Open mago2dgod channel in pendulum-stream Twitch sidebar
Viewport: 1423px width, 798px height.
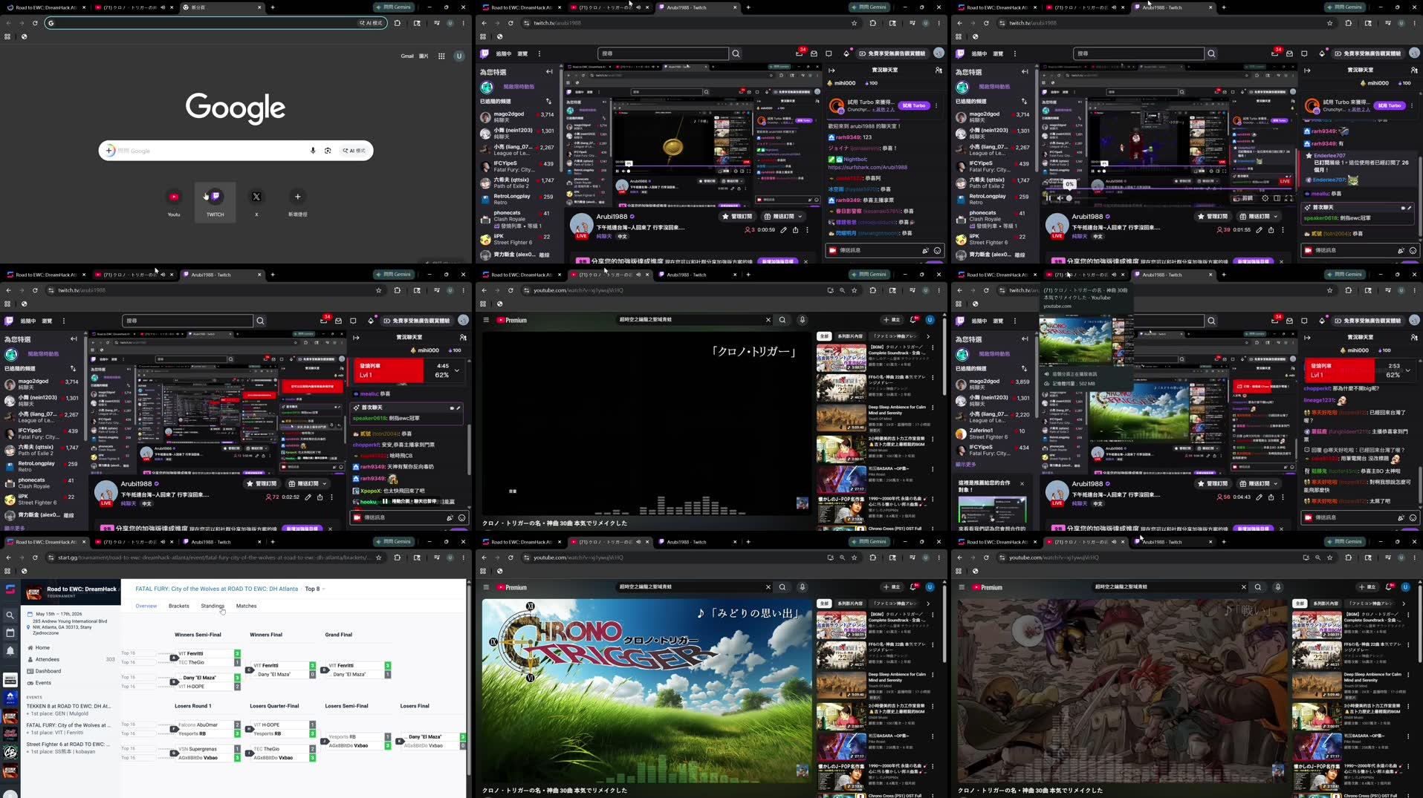tap(516, 117)
